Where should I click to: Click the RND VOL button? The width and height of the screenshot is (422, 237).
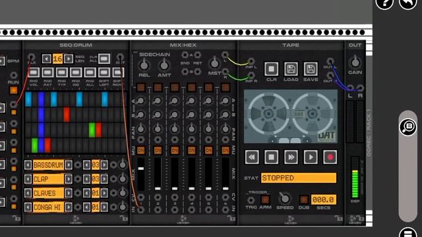pyautogui.click(x=34, y=72)
